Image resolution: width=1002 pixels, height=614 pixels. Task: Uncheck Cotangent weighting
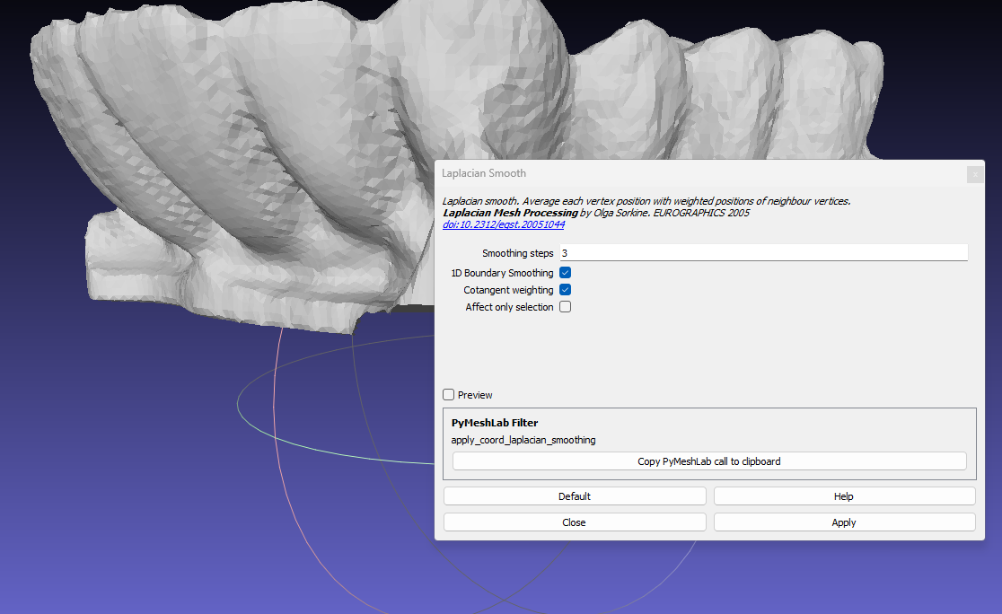click(x=565, y=289)
